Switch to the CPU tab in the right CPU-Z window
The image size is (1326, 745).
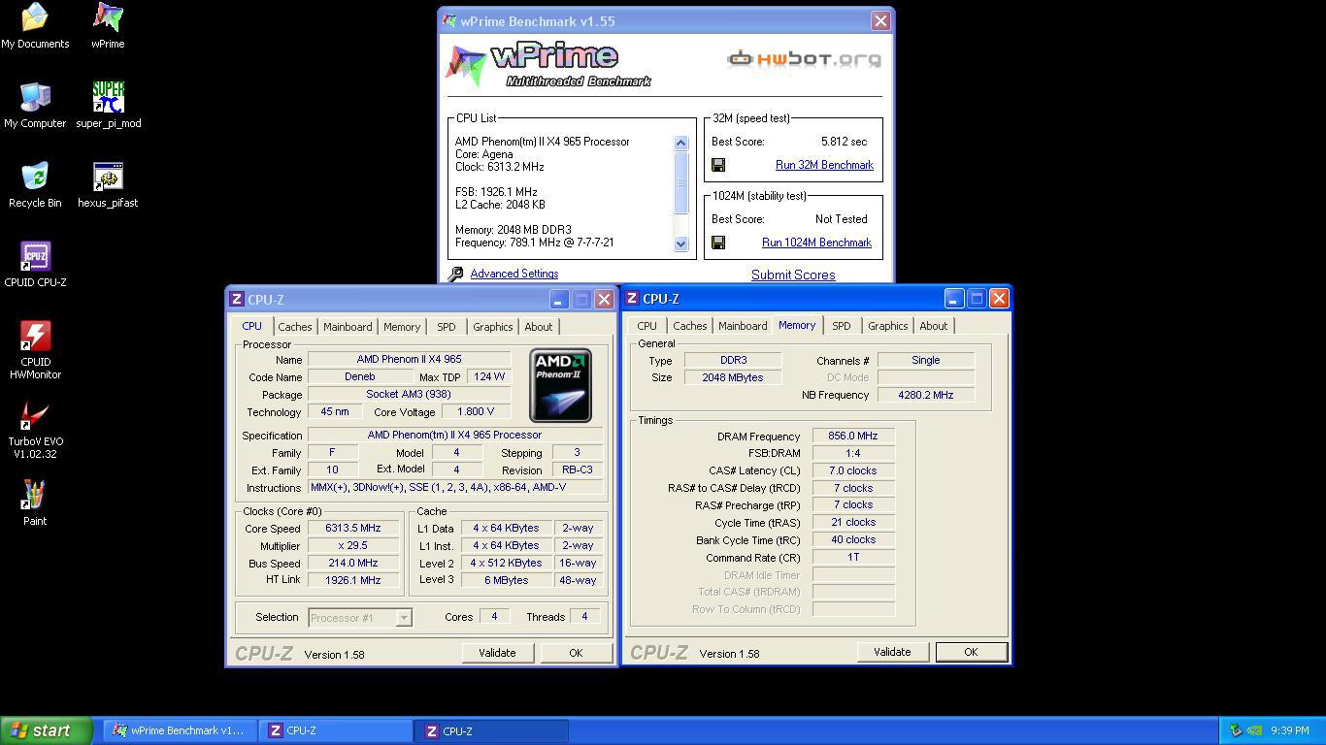[646, 326]
